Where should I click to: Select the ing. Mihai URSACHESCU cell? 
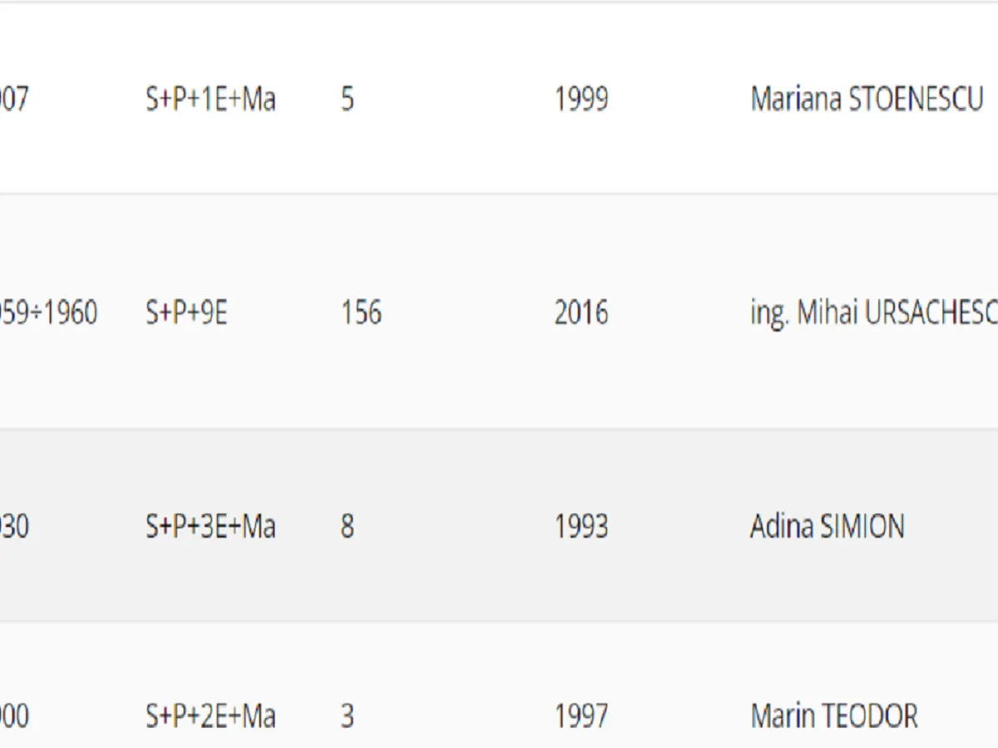tap(873, 313)
